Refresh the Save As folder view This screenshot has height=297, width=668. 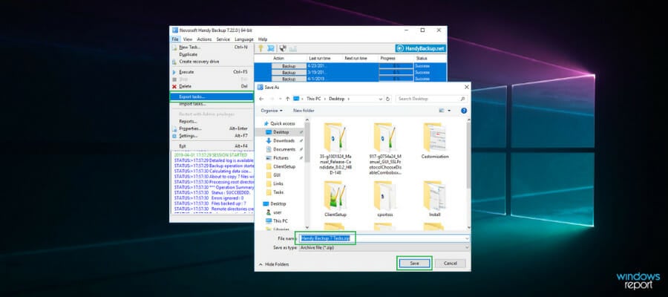pyautogui.click(x=387, y=99)
